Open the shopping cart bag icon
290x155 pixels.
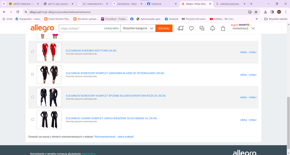pyautogui.click(x=223, y=28)
